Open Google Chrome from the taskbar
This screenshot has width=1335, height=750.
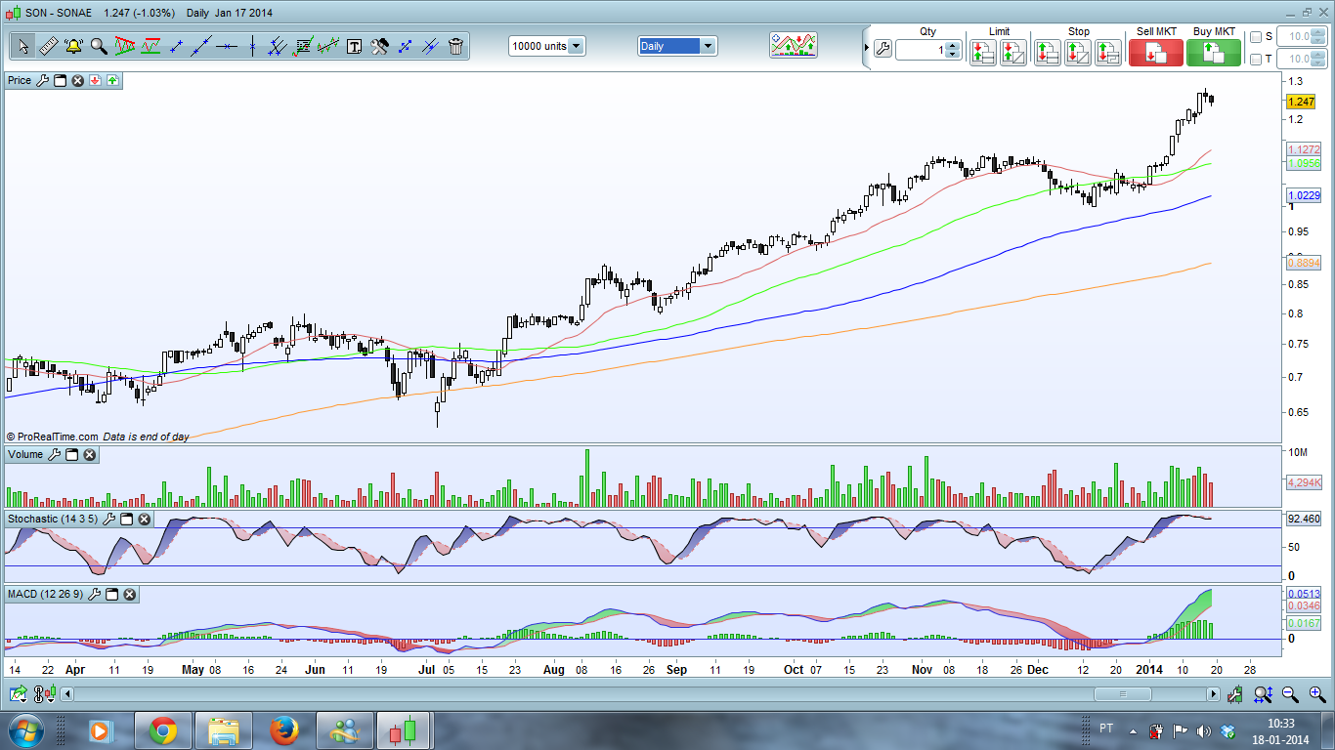pyautogui.click(x=163, y=730)
